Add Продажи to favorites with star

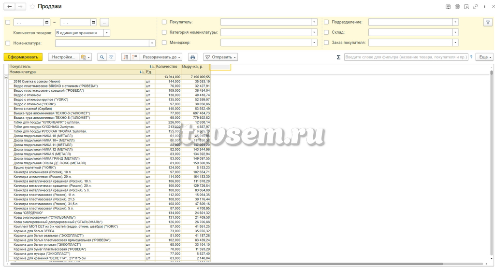click(32, 7)
